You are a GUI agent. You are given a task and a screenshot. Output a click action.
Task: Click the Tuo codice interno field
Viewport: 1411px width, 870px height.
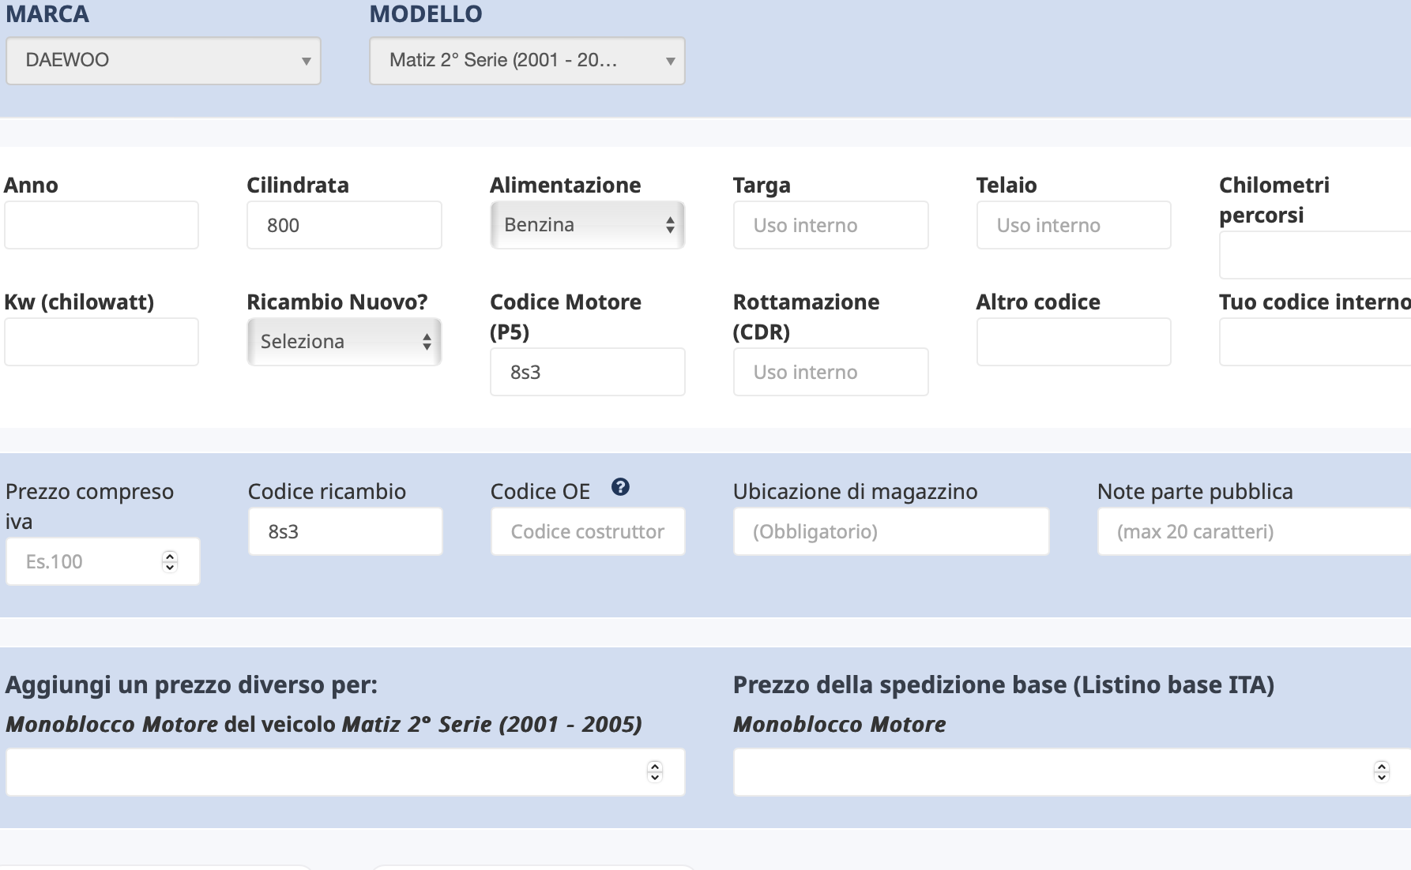click(x=1315, y=342)
